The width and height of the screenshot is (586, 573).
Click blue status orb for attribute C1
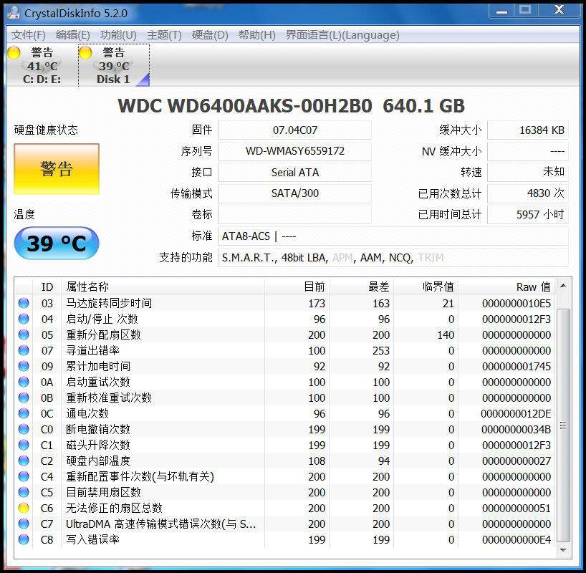pos(24,446)
